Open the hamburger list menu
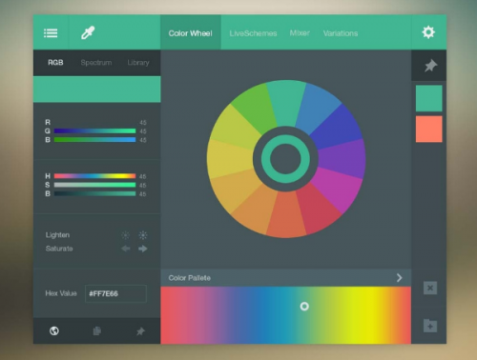 click(x=51, y=33)
